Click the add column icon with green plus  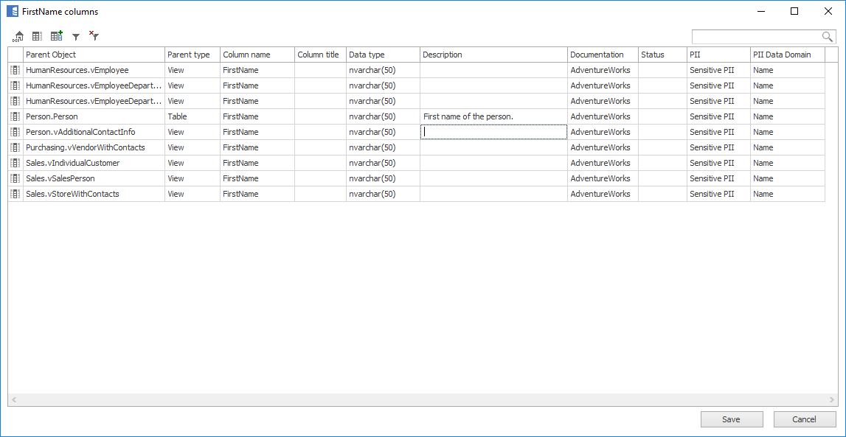56,36
